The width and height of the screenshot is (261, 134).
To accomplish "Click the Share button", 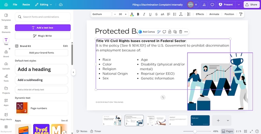I will 251,5.
